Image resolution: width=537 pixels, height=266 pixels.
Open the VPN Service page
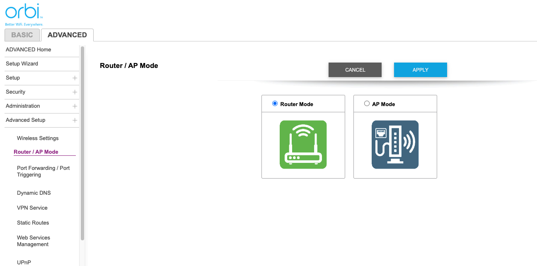click(x=32, y=208)
